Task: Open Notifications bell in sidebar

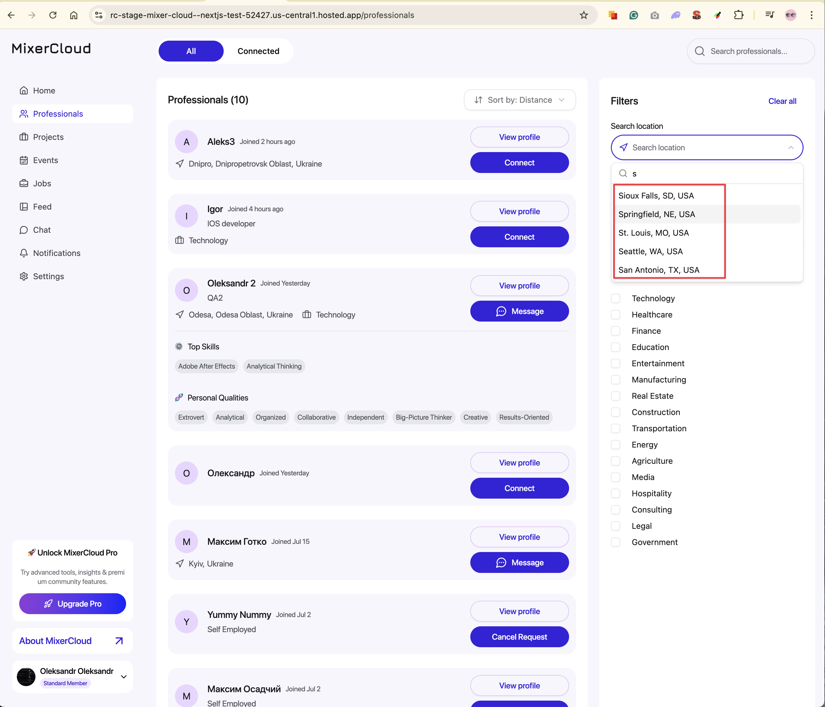Action: coord(24,253)
